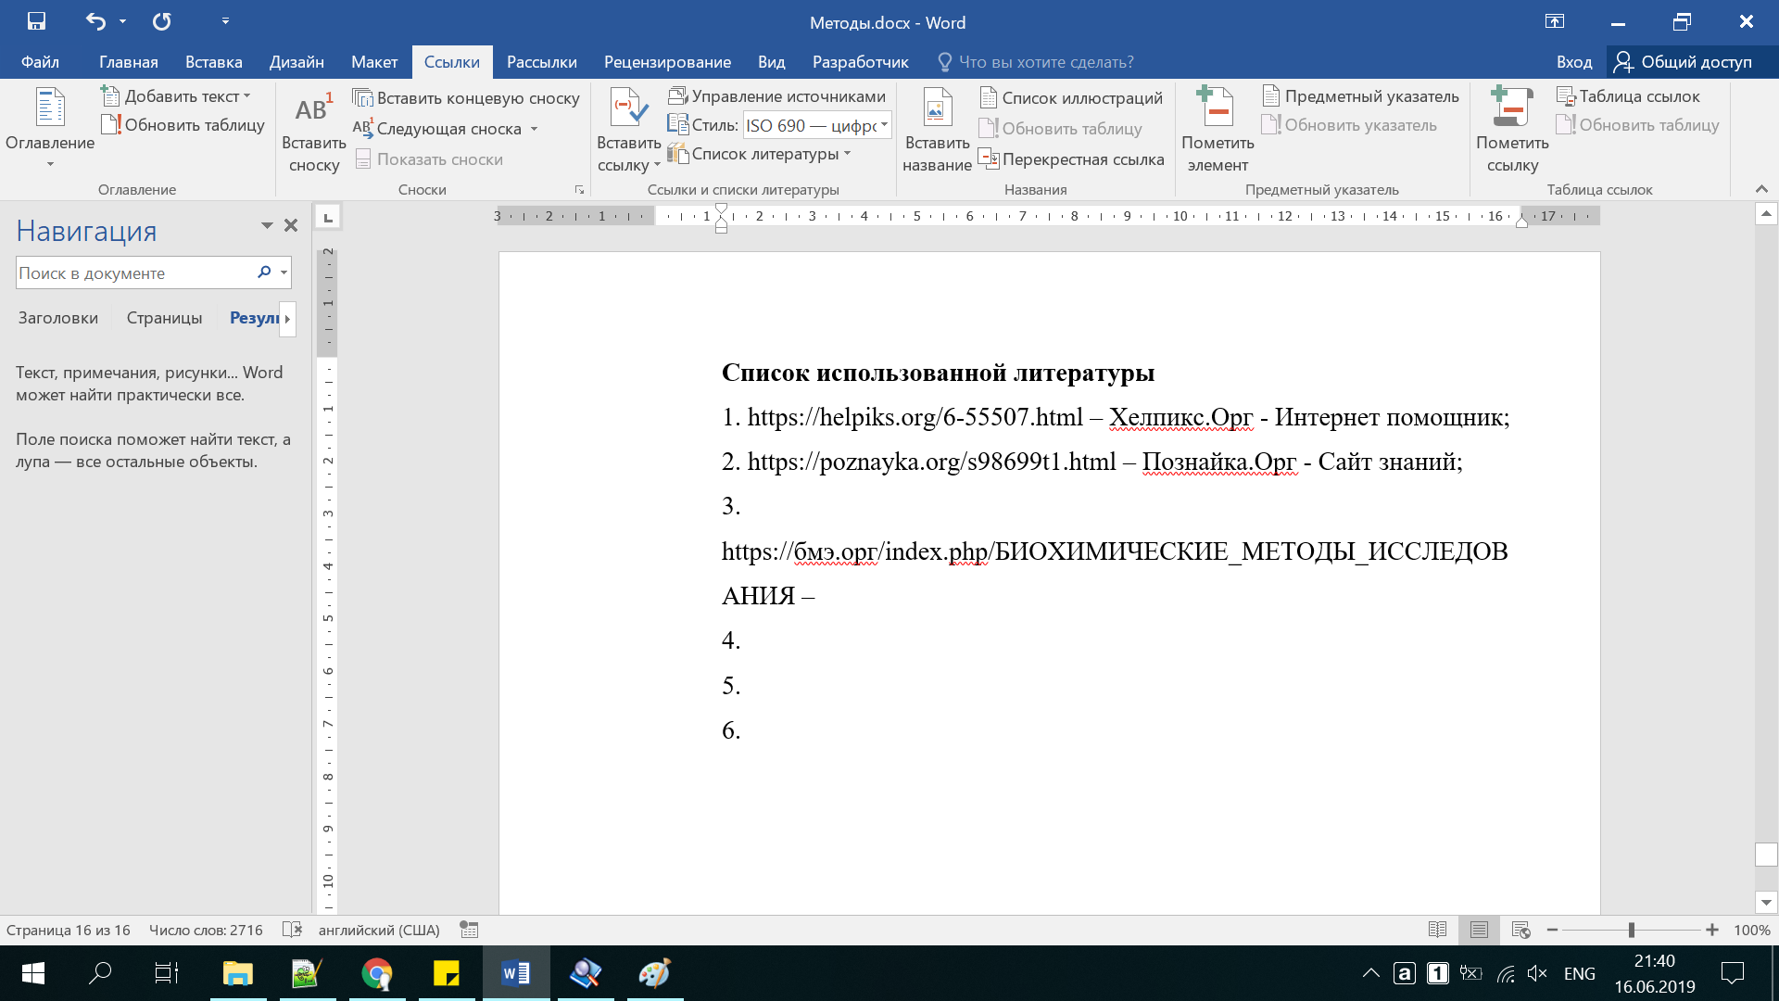Click the zoom out minus button
Screen dimensions: 1779x1001
1552,930
